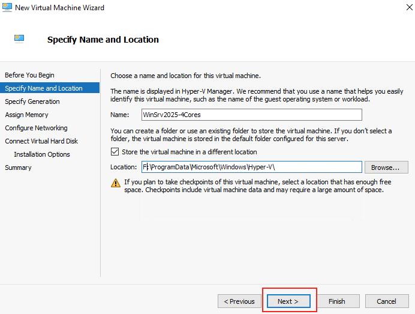The width and height of the screenshot is (415, 314).
Task: Click Next to continue the wizard
Action: [x=288, y=301]
